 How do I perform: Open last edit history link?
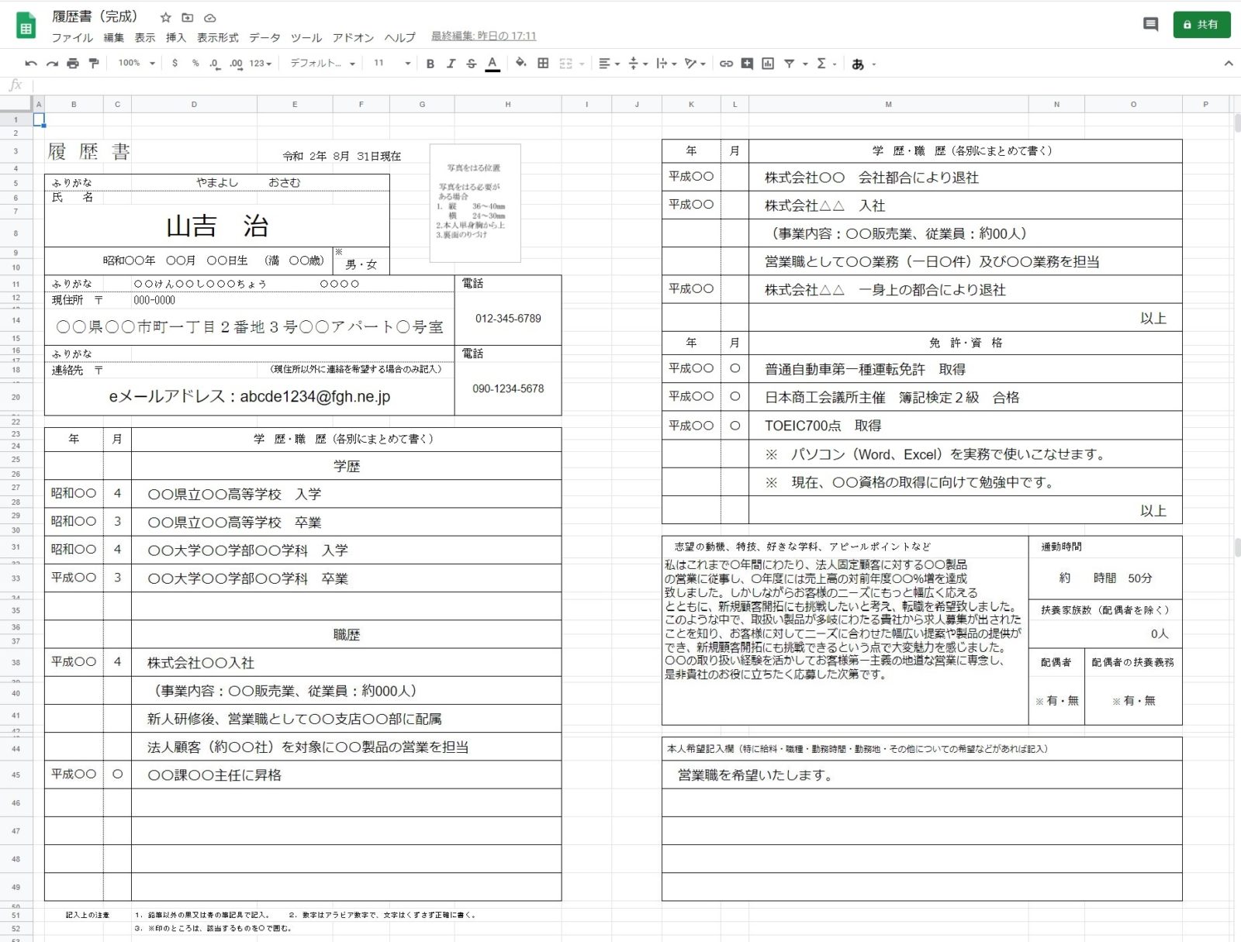(x=483, y=36)
